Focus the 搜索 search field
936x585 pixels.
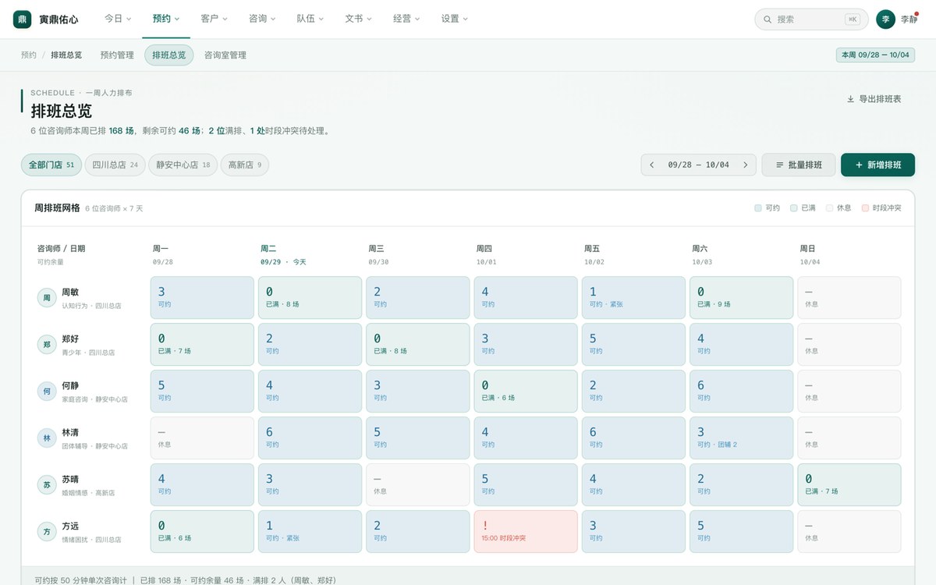click(x=812, y=19)
